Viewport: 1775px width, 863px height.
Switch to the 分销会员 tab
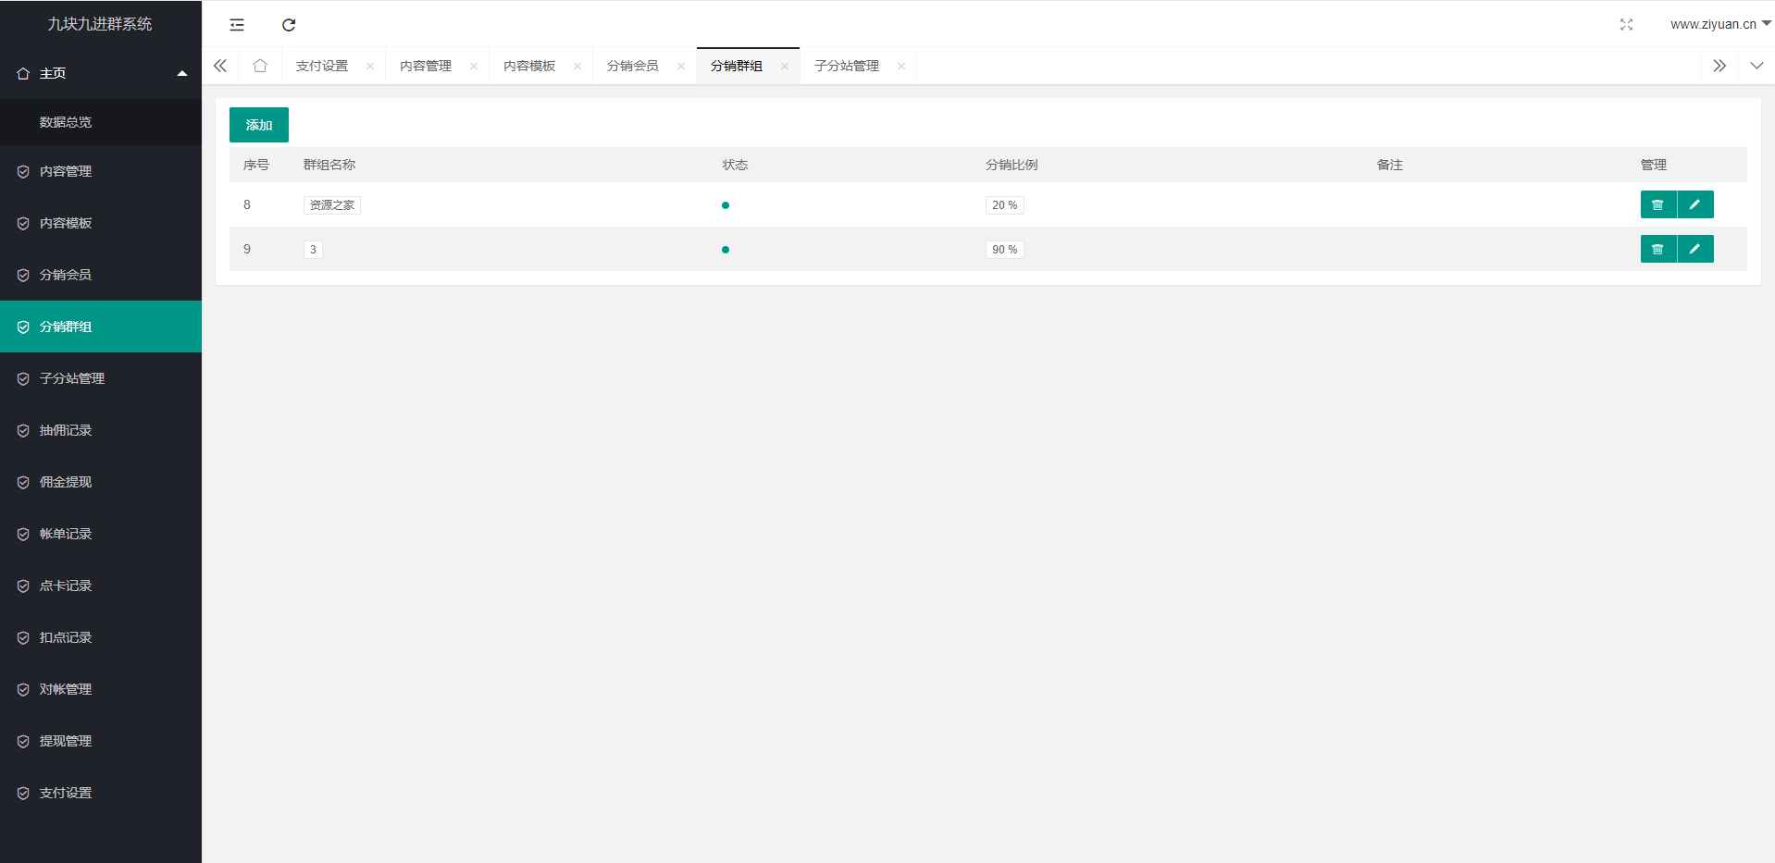tap(634, 66)
